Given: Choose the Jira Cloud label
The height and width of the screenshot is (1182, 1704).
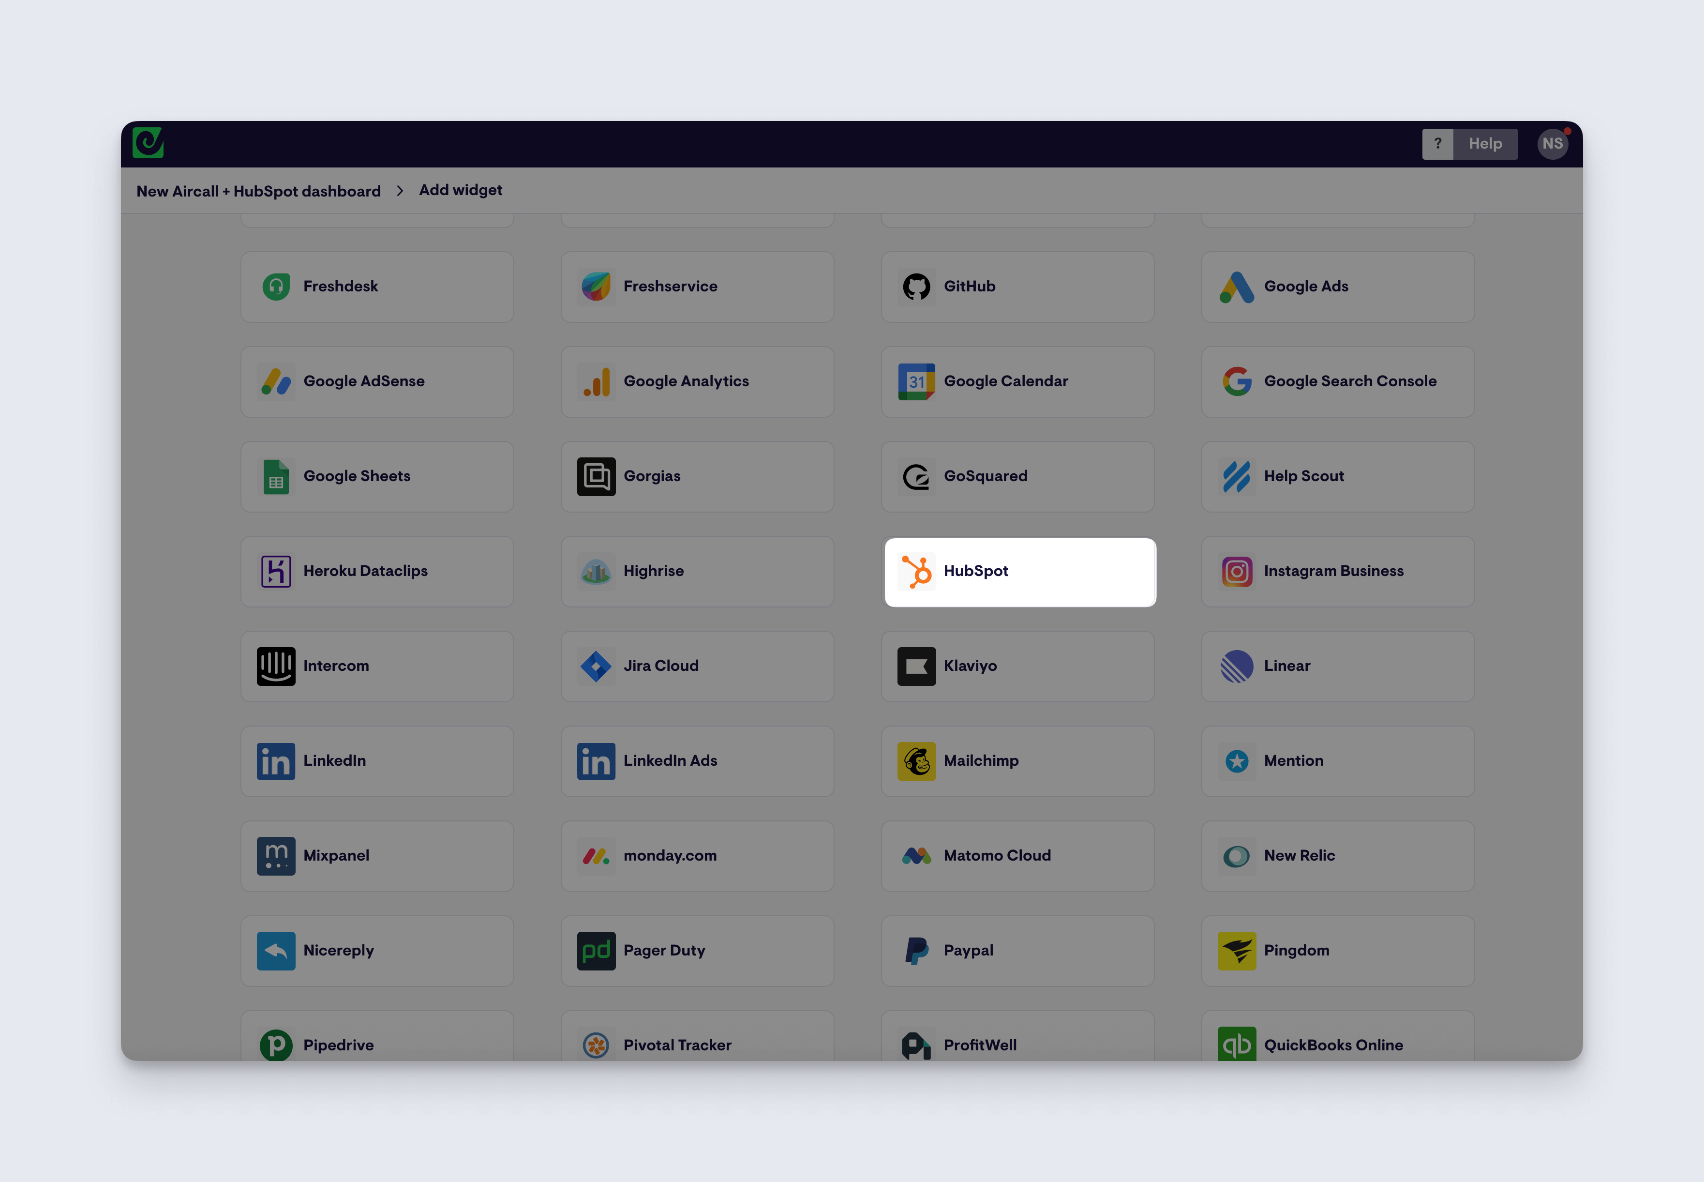Looking at the screenshot, I should coord(661,666).
